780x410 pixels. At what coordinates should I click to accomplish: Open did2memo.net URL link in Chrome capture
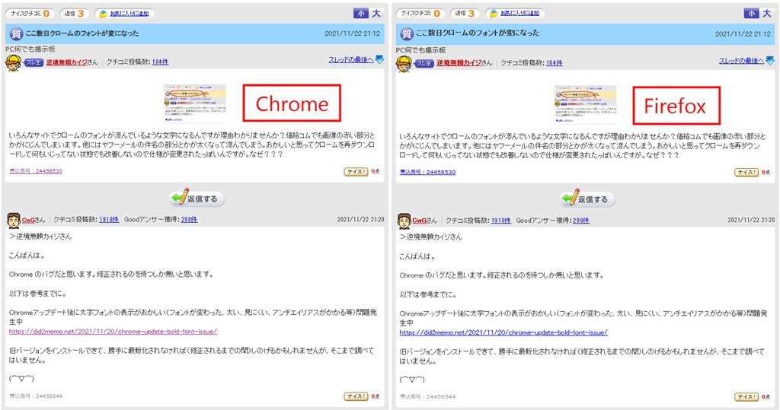[x=113, y=332]
